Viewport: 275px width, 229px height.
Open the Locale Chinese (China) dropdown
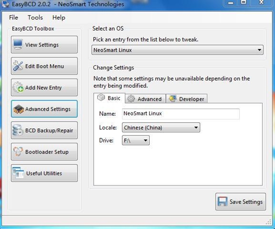[x=161, y=127]
